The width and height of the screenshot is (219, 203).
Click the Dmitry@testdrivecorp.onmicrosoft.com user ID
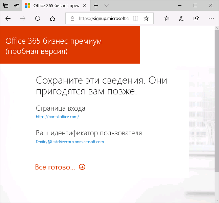pyautogui.click(x=70, y=142)
